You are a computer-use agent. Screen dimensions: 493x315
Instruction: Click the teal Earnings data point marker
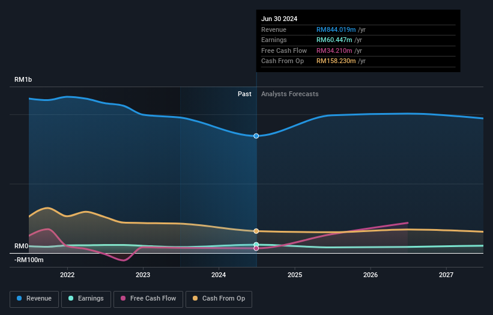pos(256,245)
